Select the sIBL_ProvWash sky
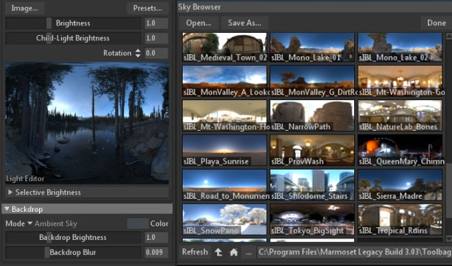The height and width of the screenshot is (266, 452). [312, 150]
